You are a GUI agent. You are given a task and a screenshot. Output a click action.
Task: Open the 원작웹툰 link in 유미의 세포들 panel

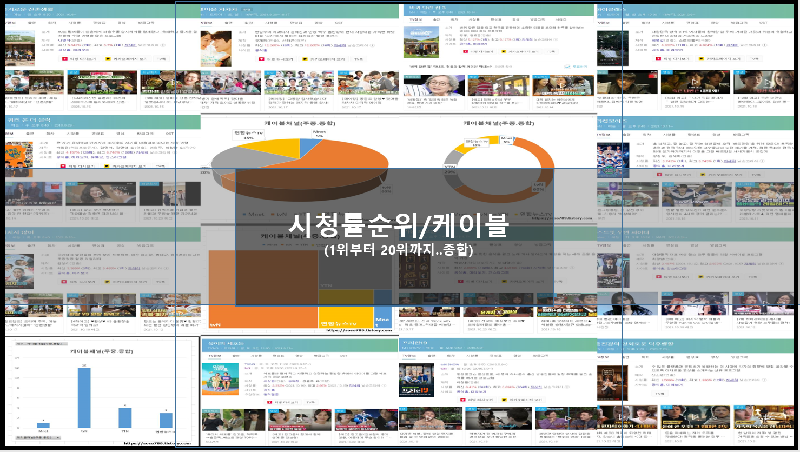click(x=270, y=394)
